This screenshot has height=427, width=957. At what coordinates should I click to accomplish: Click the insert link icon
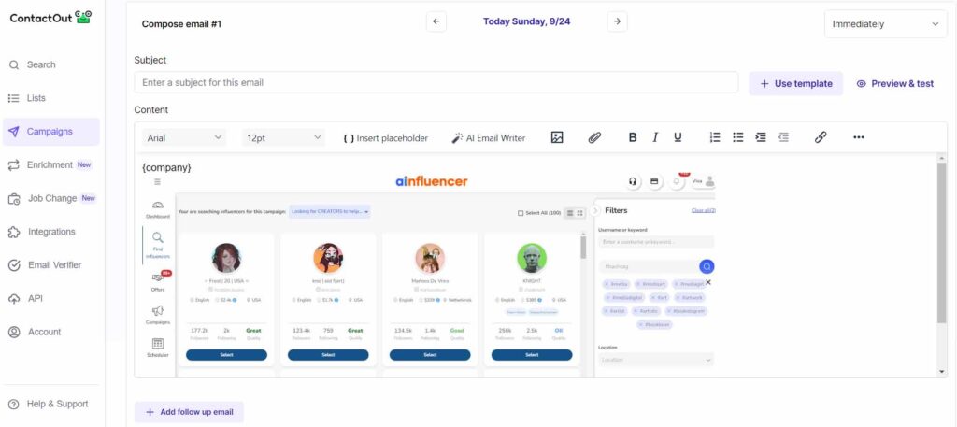coord(821,138)
